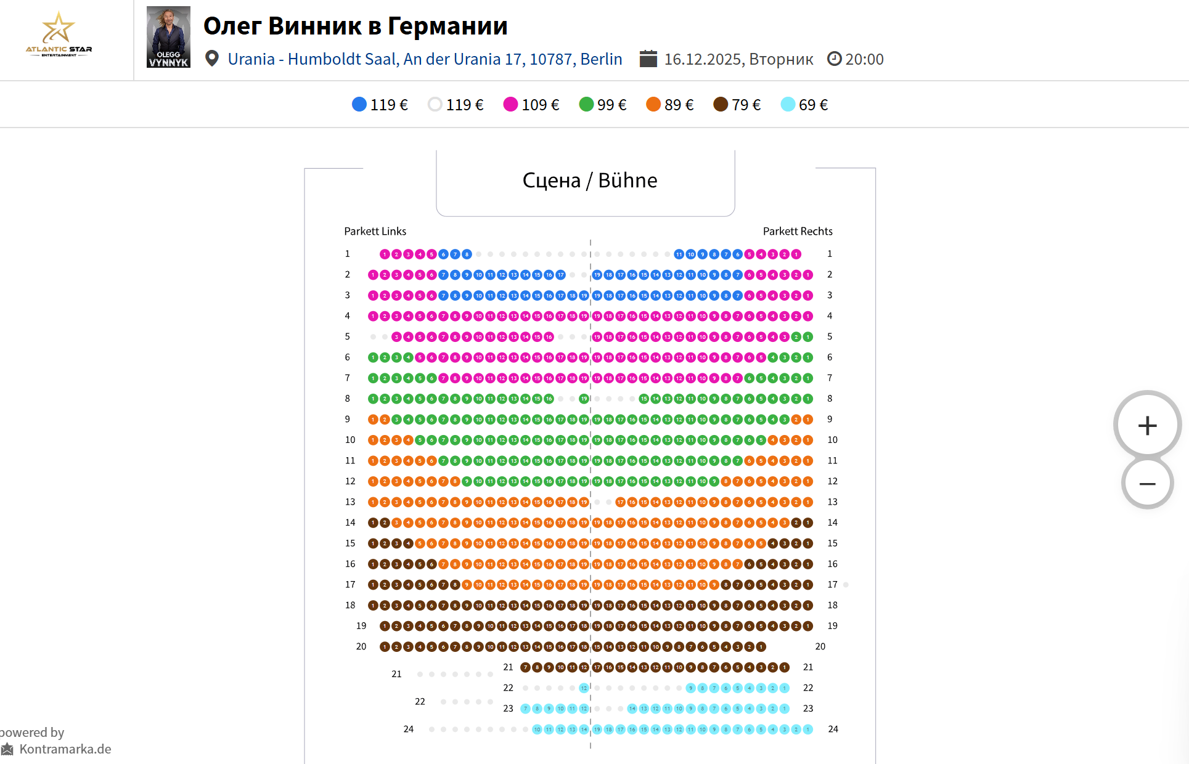This screenshot has height=764, width=1189.
Task: Click the zoom in plus button
Action: point(1147,425)
